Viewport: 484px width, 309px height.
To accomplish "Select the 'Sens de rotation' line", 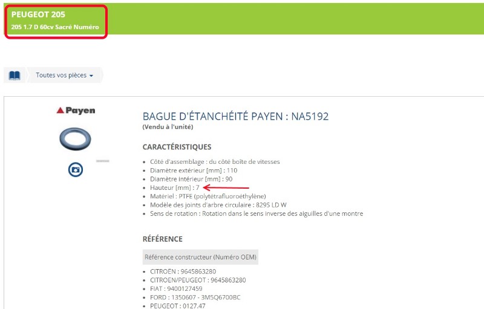I will pyautogui.click(x=257, y=213).
